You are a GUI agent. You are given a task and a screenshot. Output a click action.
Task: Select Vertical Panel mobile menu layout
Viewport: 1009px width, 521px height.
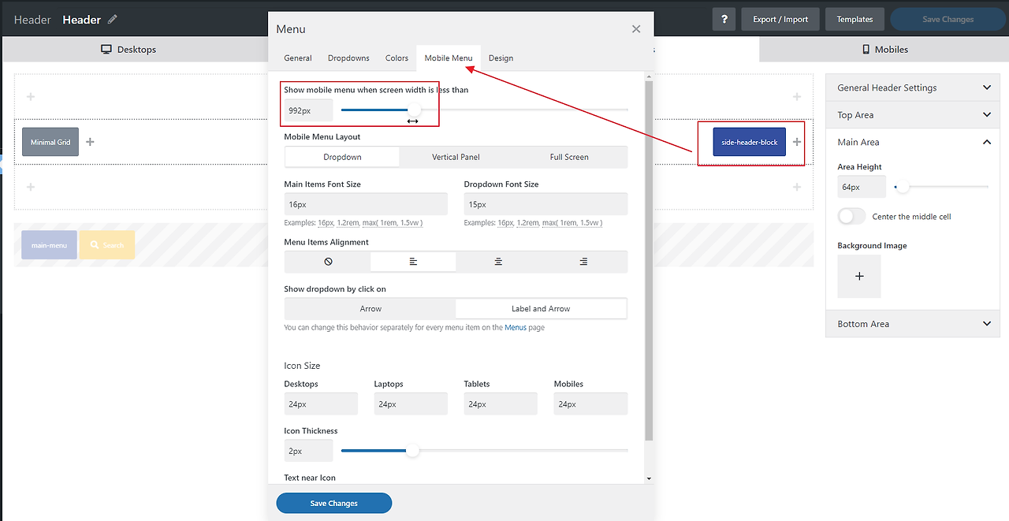pyautogui.click(x=456, y=157)
